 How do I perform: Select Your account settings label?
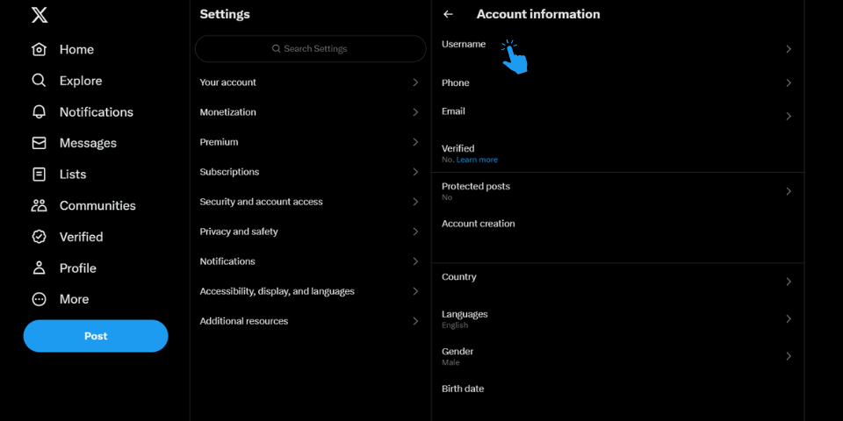tap(228, 82)
